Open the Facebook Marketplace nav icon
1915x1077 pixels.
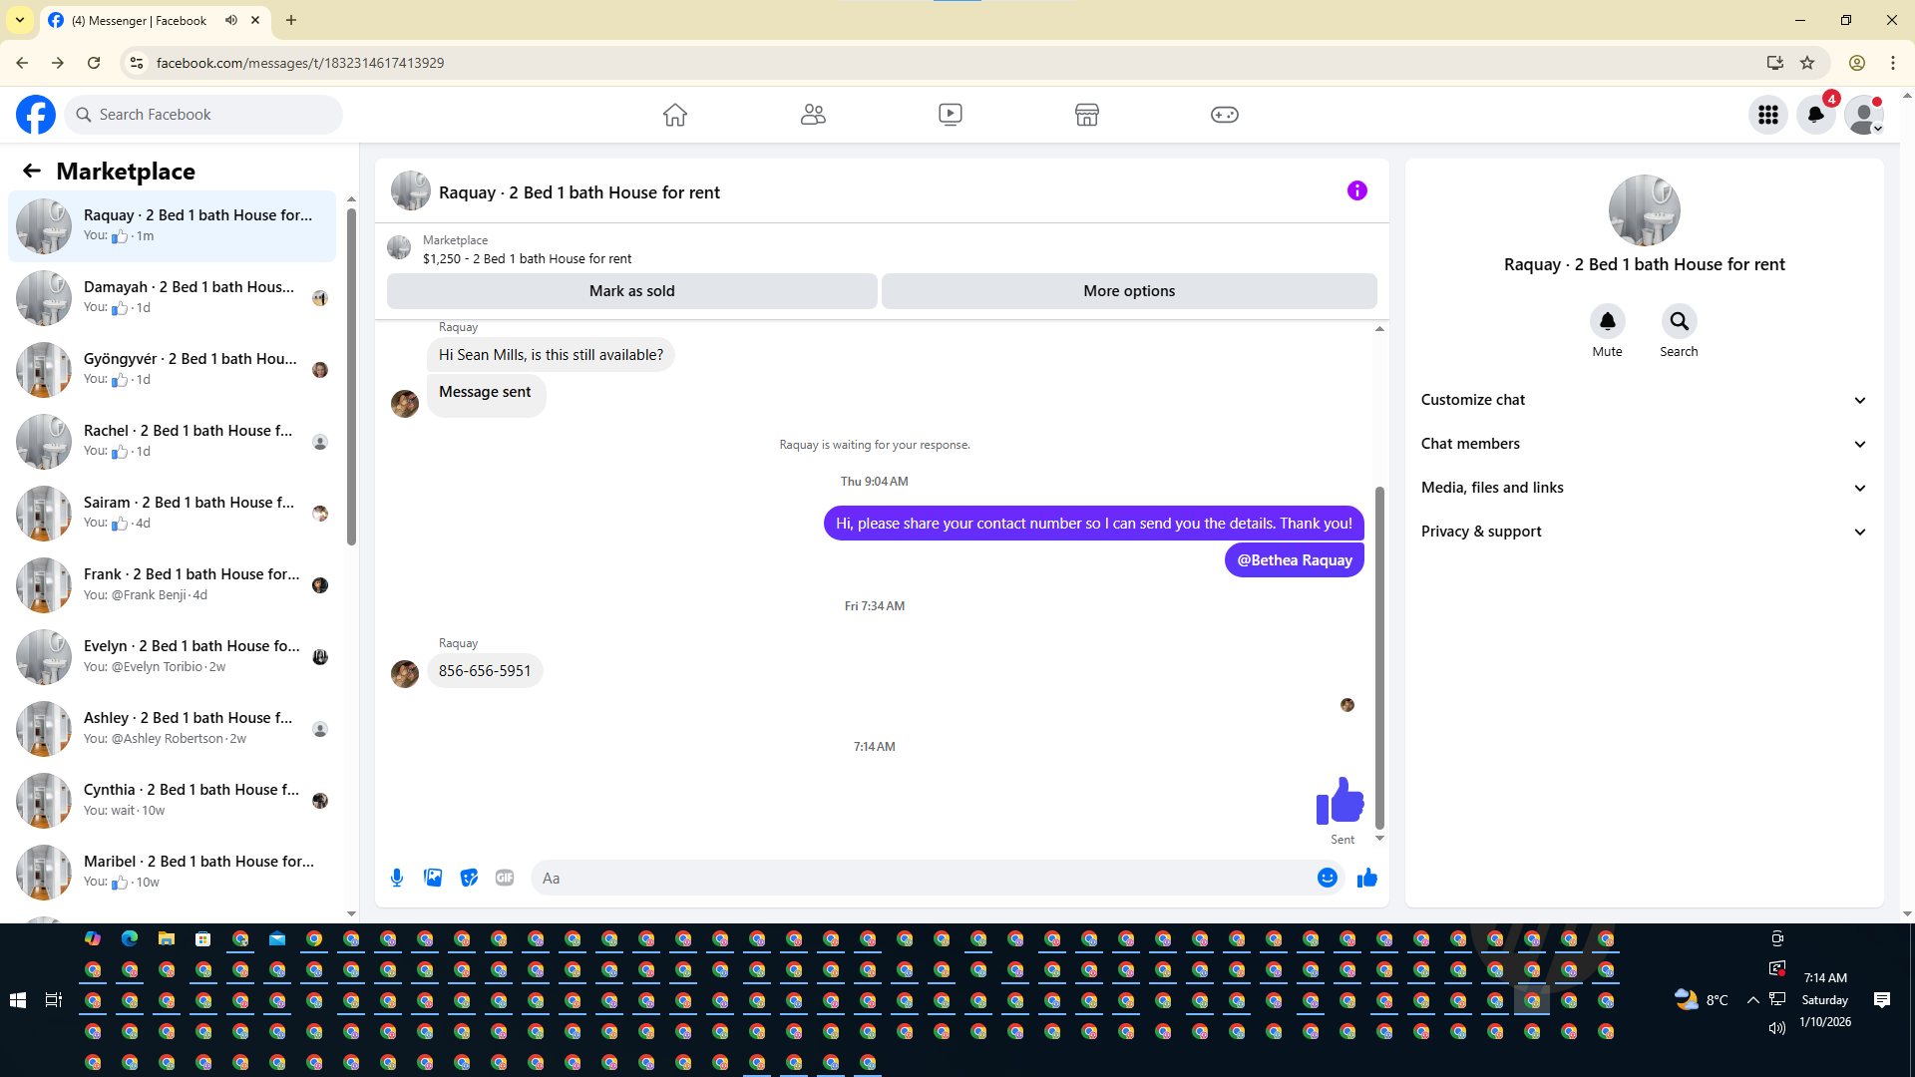[x=1086, y=115]
